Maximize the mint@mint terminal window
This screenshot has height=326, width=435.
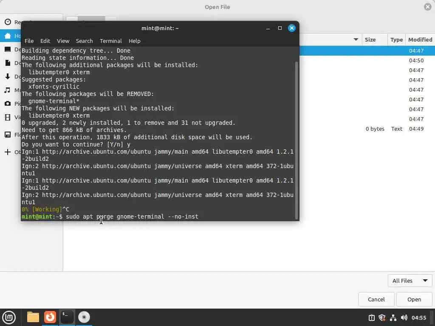tap(280, 28)
